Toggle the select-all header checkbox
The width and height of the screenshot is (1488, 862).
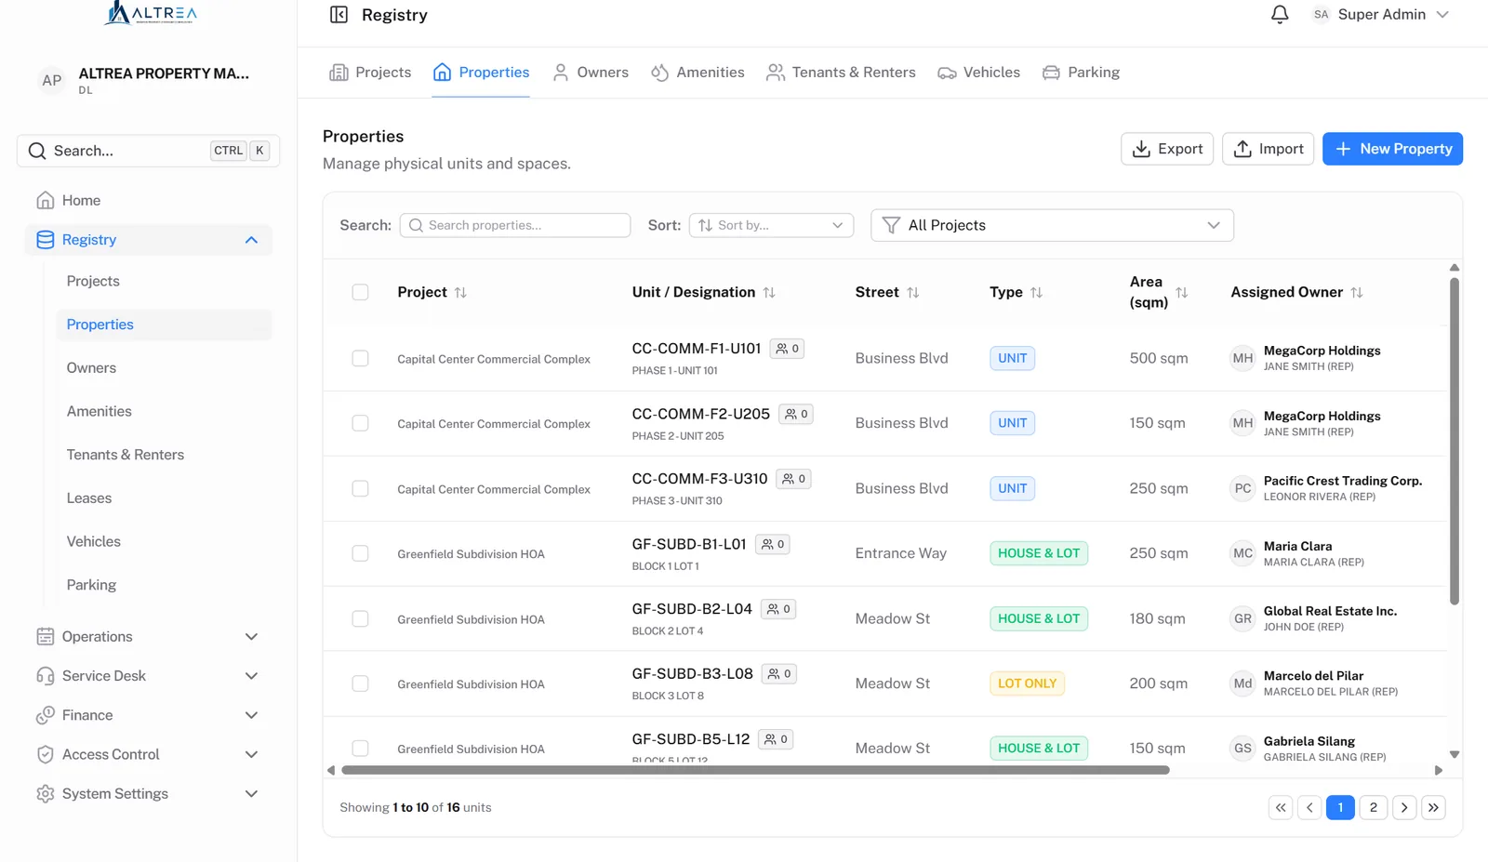pyautogui.click(x=360, y=292)
